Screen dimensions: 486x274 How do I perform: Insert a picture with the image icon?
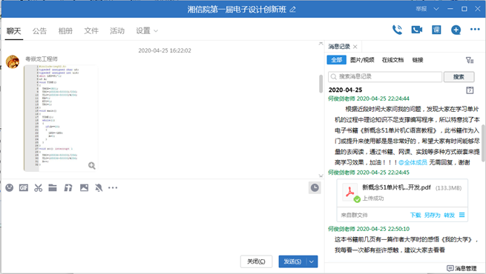(84, 187)
